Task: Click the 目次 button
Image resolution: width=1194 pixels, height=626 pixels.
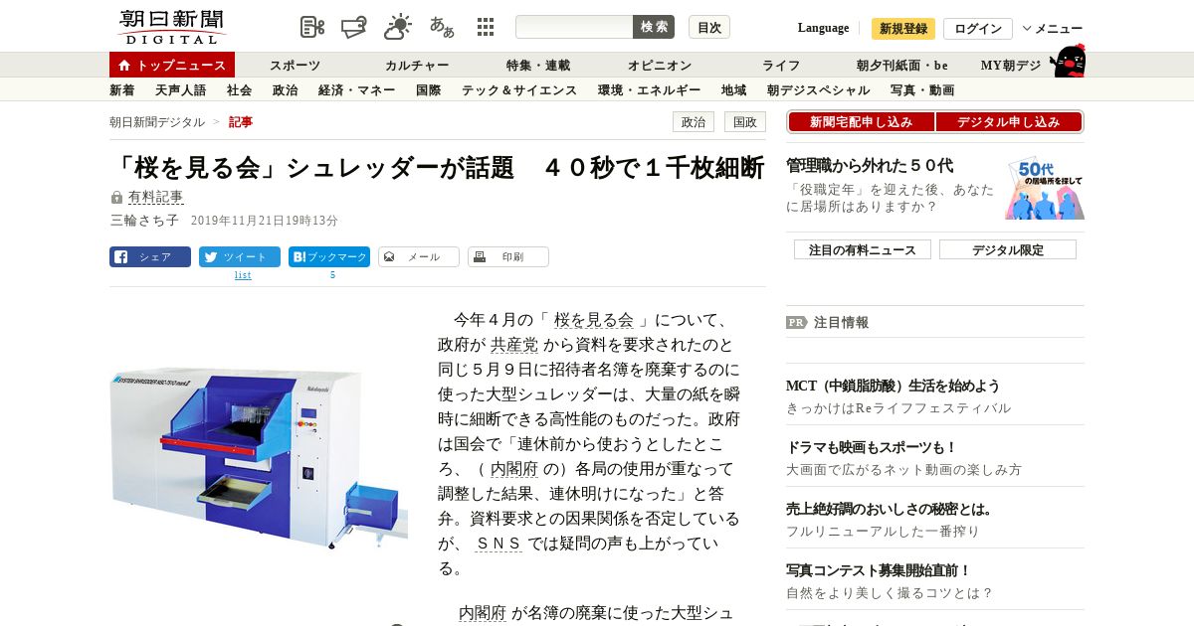Action: click(x=709, y=27)
